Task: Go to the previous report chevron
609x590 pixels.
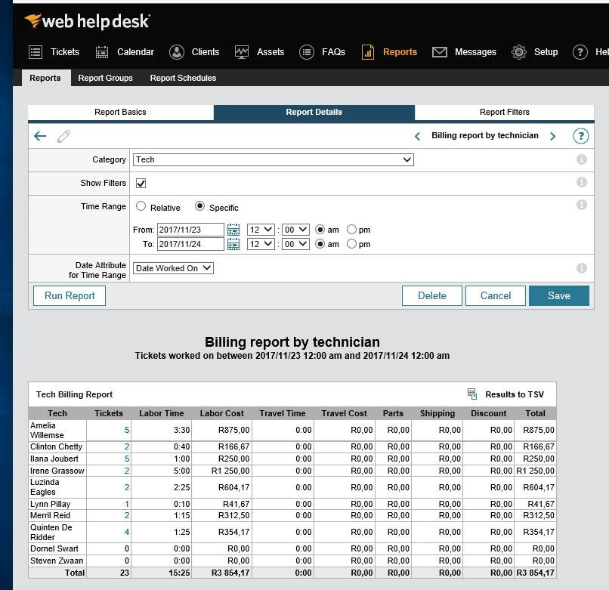Action: pyautogui.click(x=418, y=136)
